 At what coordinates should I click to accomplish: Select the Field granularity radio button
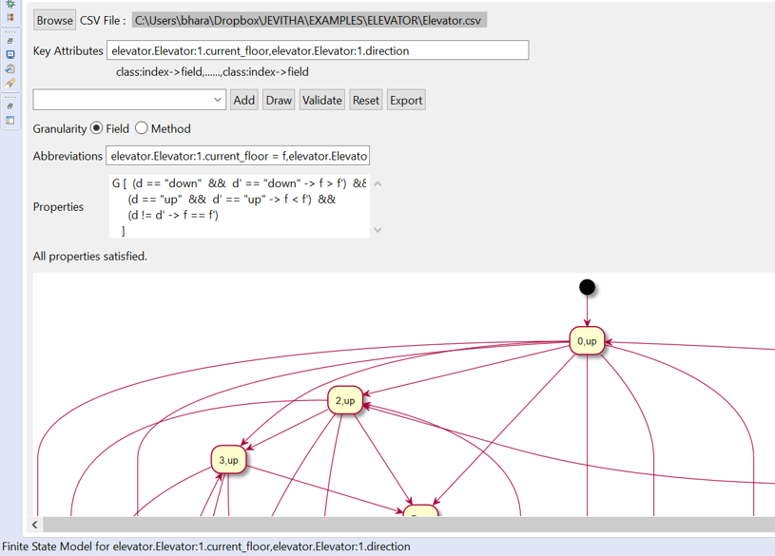(x=96, y=128)
